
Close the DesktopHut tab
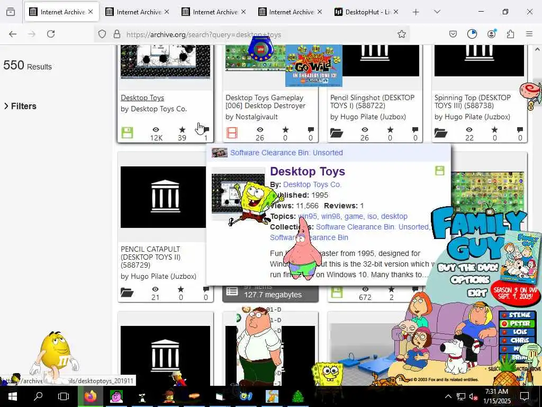(x=396, y=12)
